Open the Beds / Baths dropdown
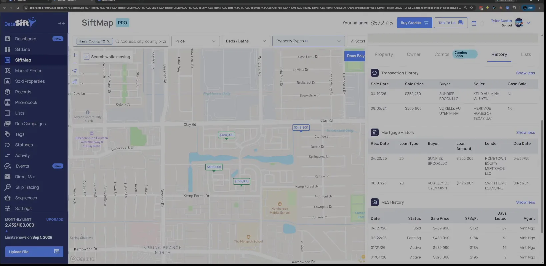 point(246,41)
